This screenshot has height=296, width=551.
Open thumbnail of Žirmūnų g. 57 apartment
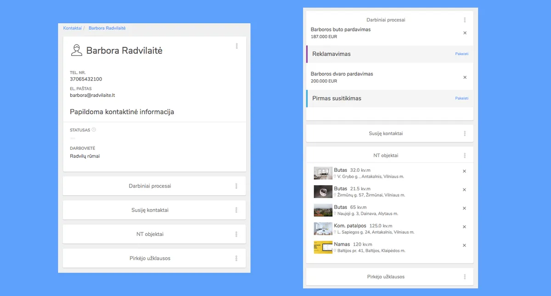[x=323, y=192]
